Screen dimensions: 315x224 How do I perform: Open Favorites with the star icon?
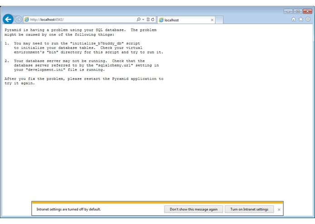[301, 19]
